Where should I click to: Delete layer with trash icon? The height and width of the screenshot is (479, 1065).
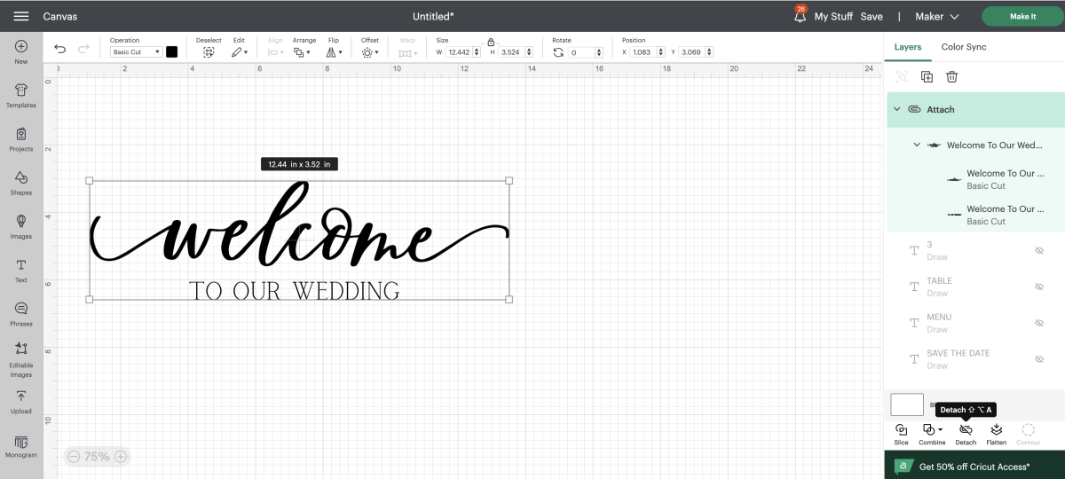tap(951, 77)
